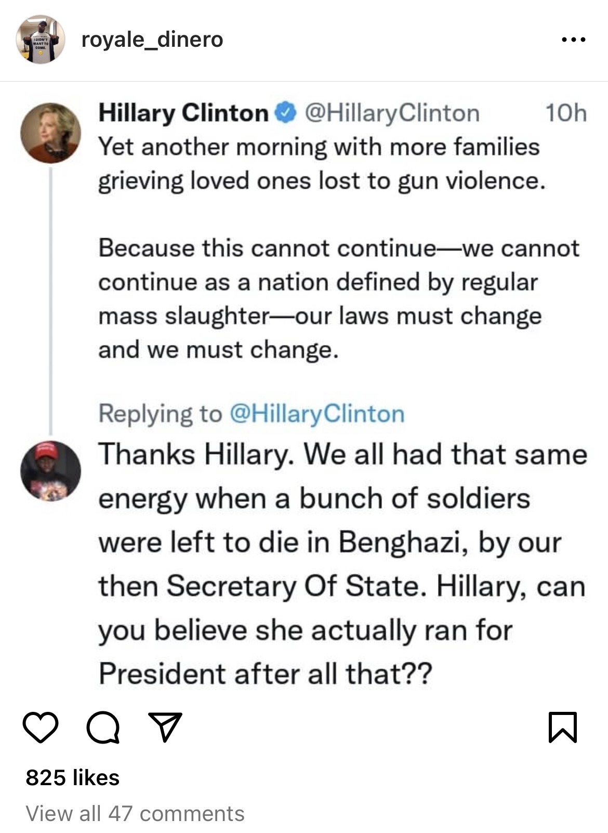Like the post with the heart icon
Viewport: 608px width, 833px height.
(x=41, y=727)
